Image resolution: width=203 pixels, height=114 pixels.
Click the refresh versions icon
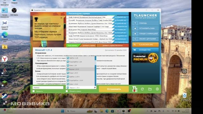coord(142,89)
